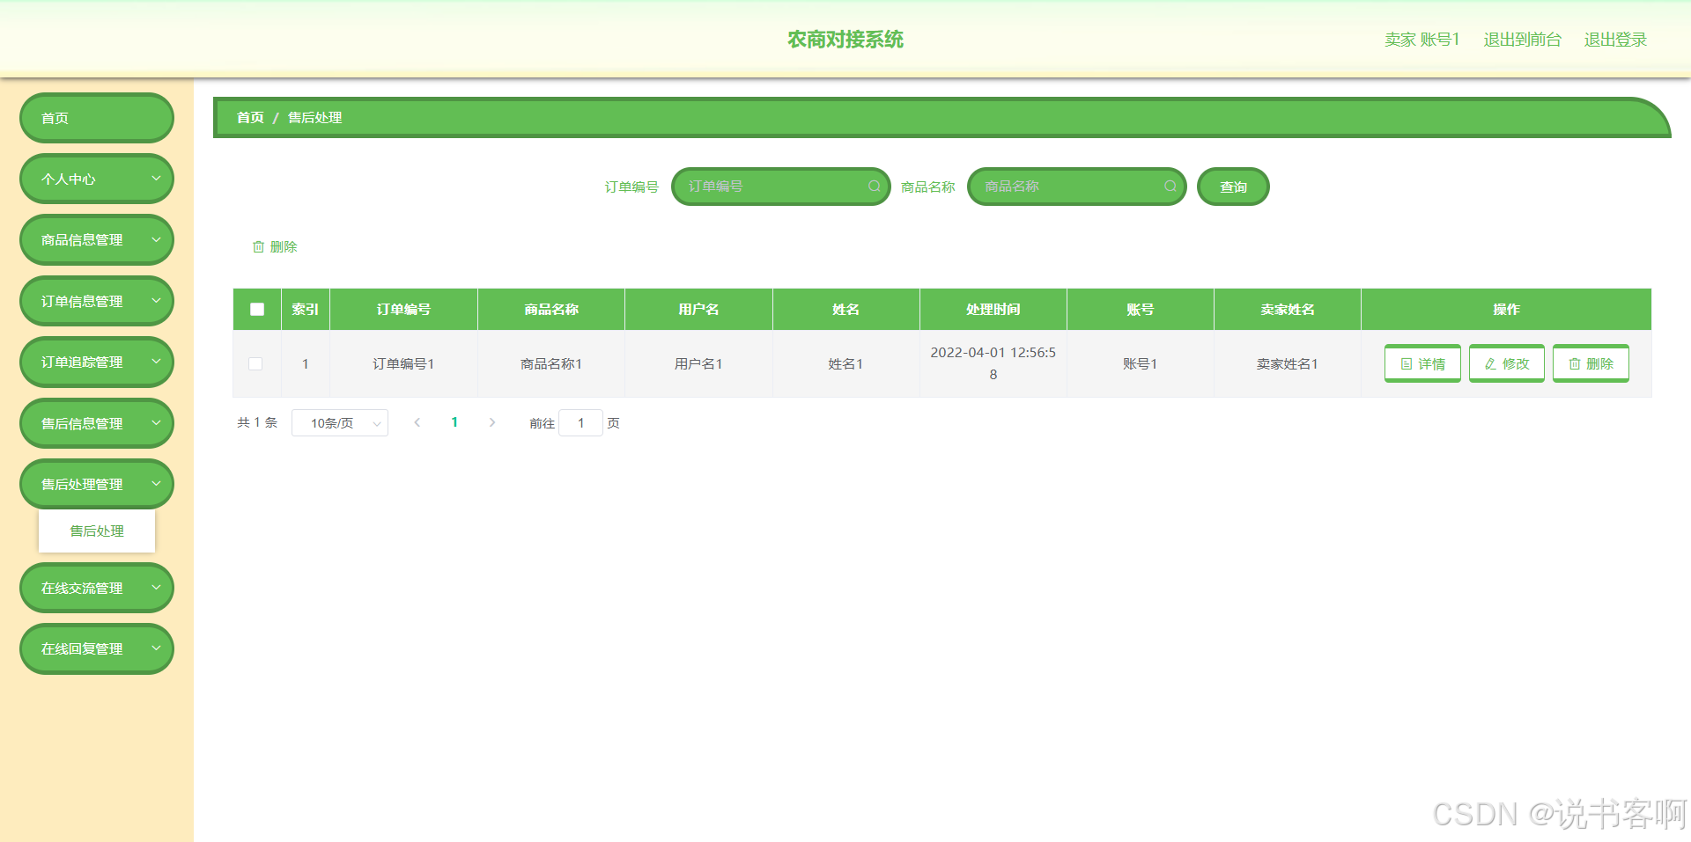Image resolution: width=1691 pixels, height=842 pixels.
Task: Click the 账号1 table cell
Action: pyautogui.click(x=1140, y=364)
